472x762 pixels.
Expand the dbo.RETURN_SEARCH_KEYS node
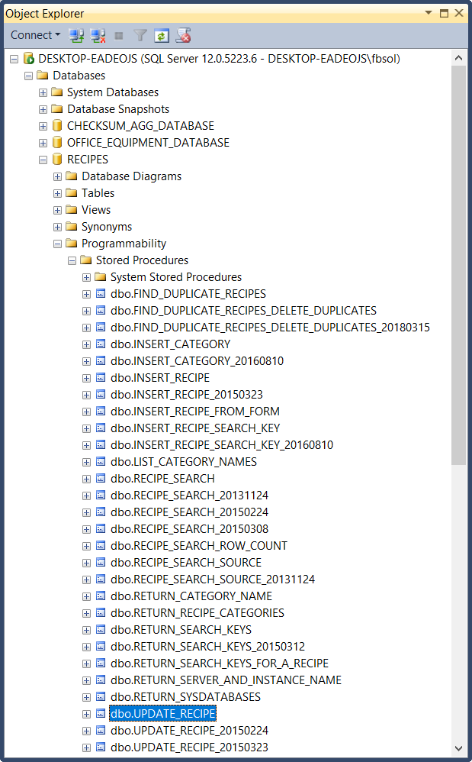click(x=86, y=631)
